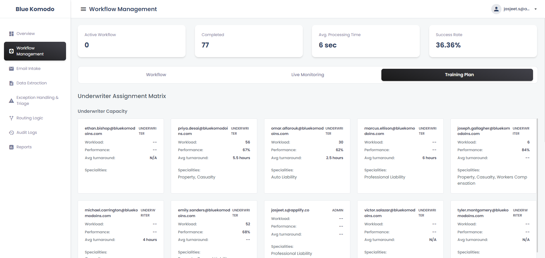Image resolution: width=545 pixels, height=258 pixels.
Task: Open the Success Rate stat card
Action: pyautogui.click(x=483, y=41)
